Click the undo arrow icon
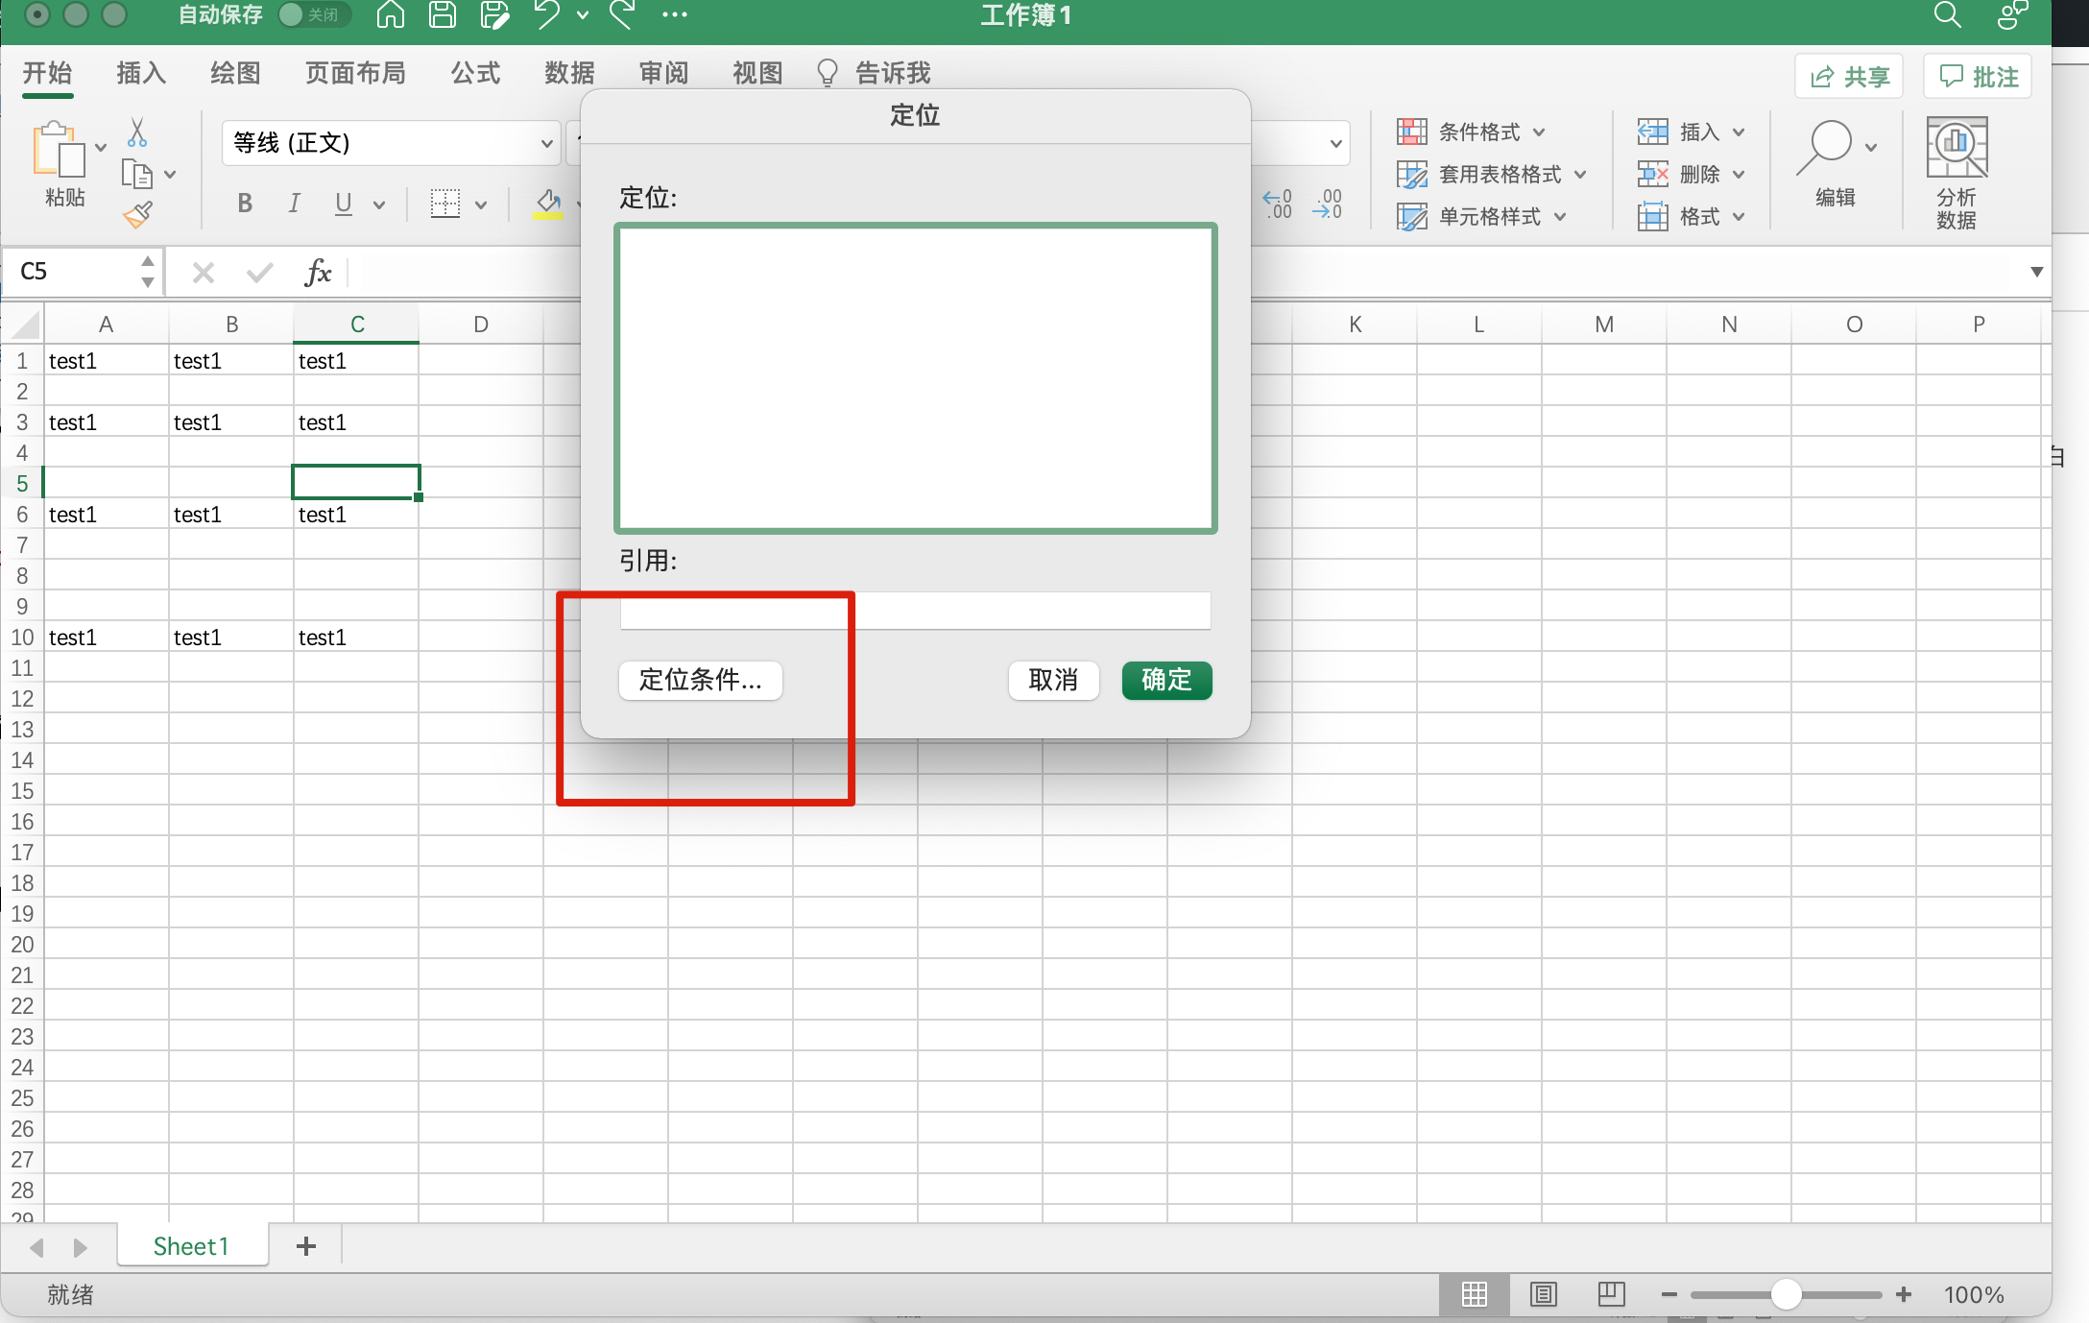Screen dimensions: 2089x1323 coord(547,15)
